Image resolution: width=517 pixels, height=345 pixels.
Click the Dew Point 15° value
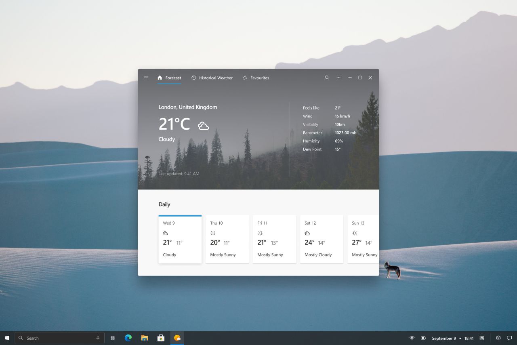pyautogui.click(x=338, y=149)
